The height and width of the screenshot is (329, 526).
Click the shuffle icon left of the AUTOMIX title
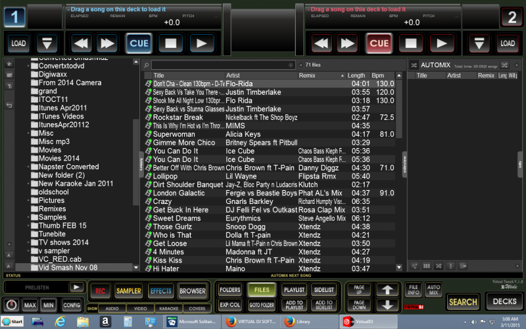pyautogui.click(x=414, y=65)
